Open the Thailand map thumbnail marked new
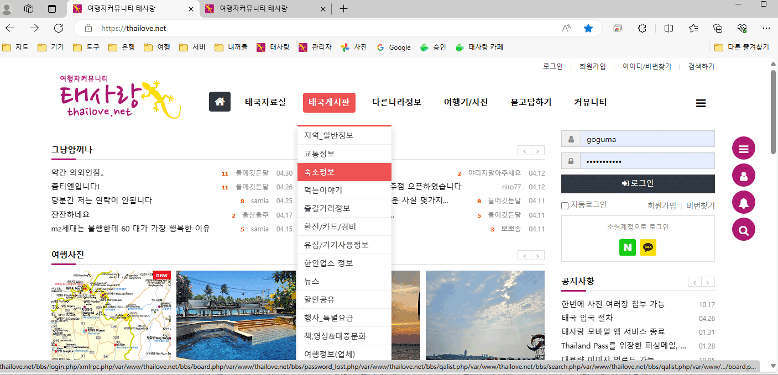 click(111, 315)
